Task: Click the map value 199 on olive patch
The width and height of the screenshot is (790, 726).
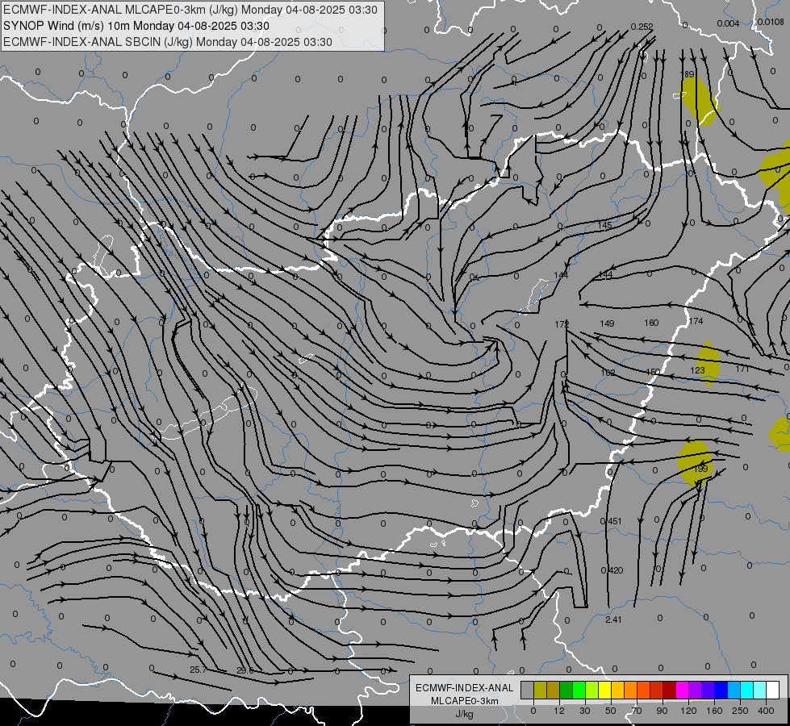Action: coord(700,469)
